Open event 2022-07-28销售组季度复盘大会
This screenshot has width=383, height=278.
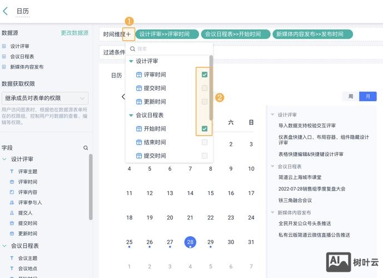tap(312, 189)
